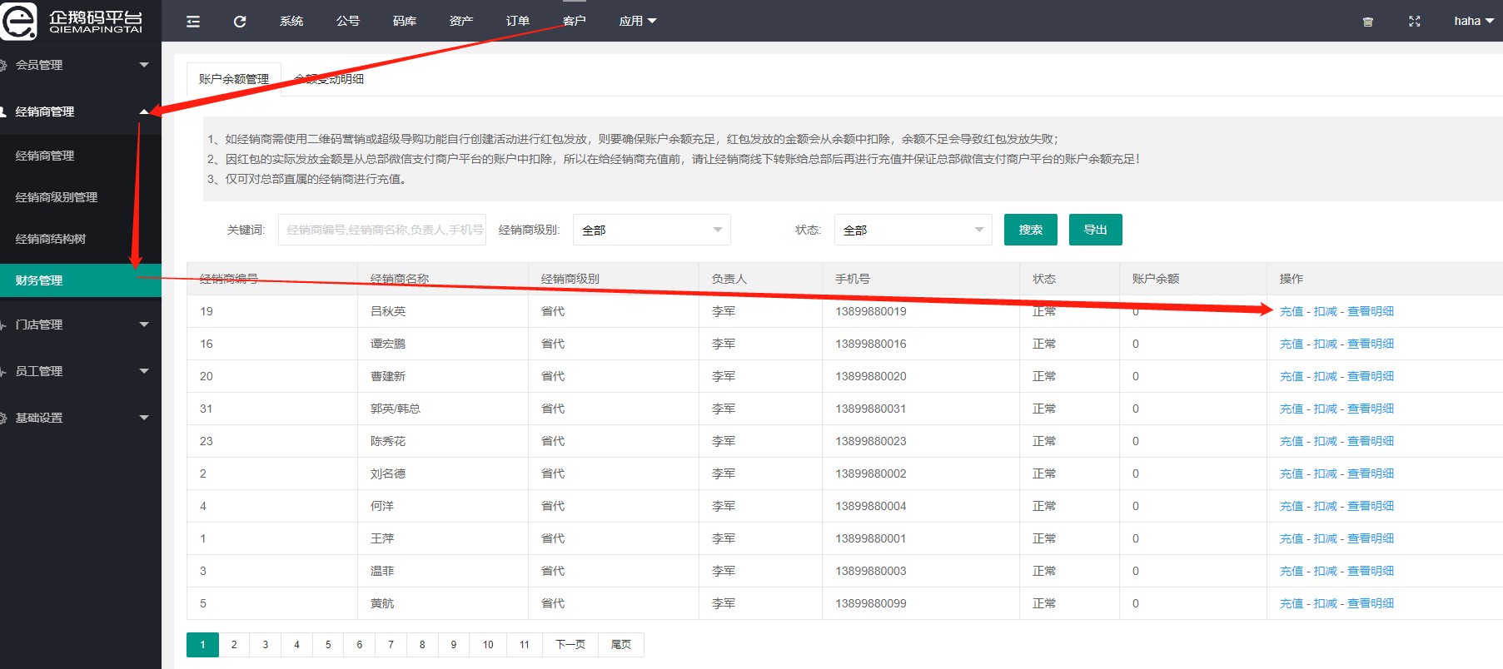The height and width of the screenshot is (669, 1503).
Task: Click the 手机号 column header
Action: pos(853,279)
